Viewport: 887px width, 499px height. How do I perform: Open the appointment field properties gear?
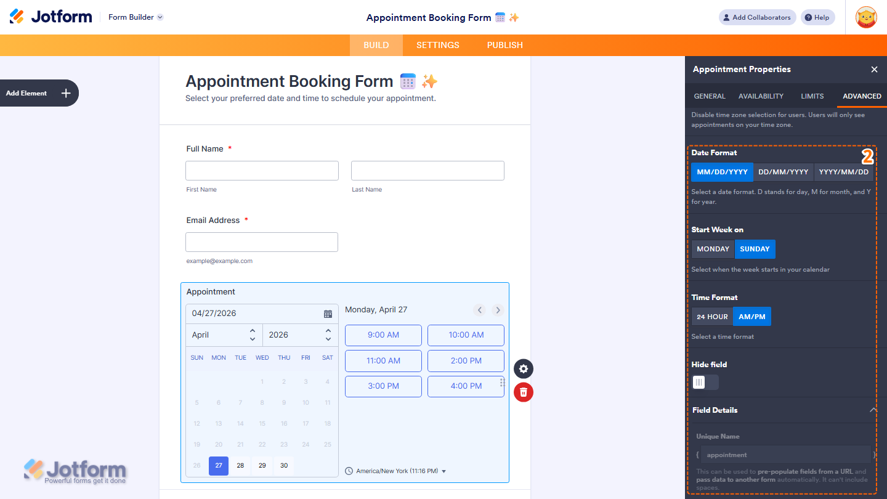point(523,368)
